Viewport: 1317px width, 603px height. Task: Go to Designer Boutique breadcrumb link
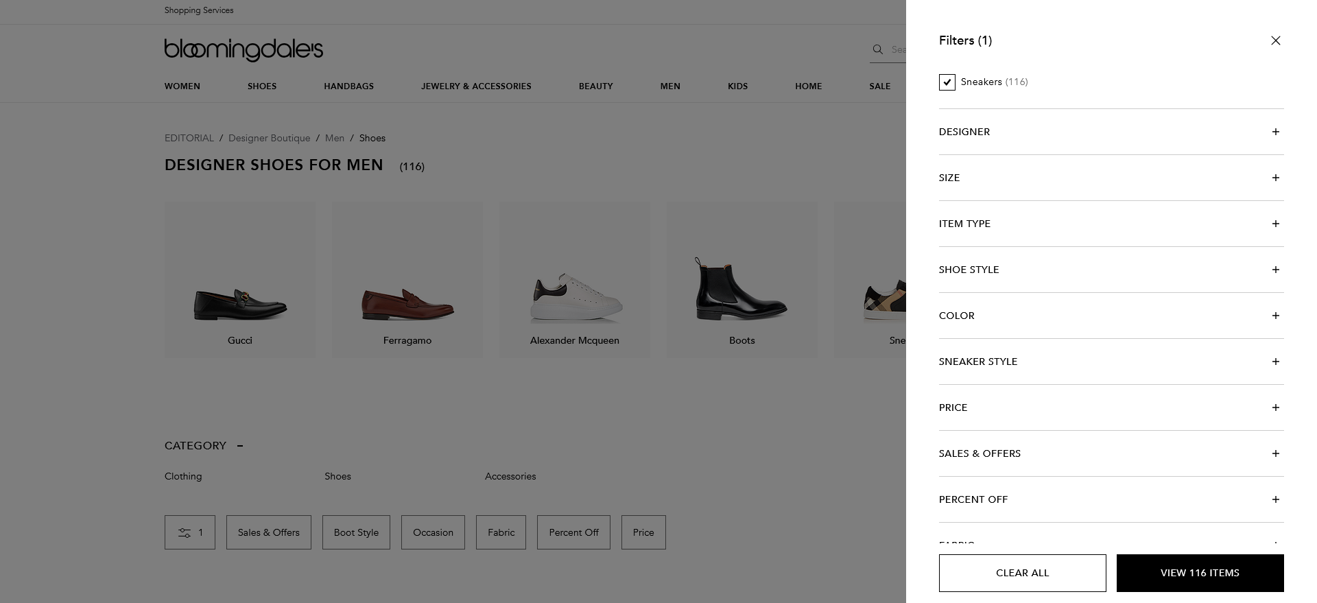[269, 138]
